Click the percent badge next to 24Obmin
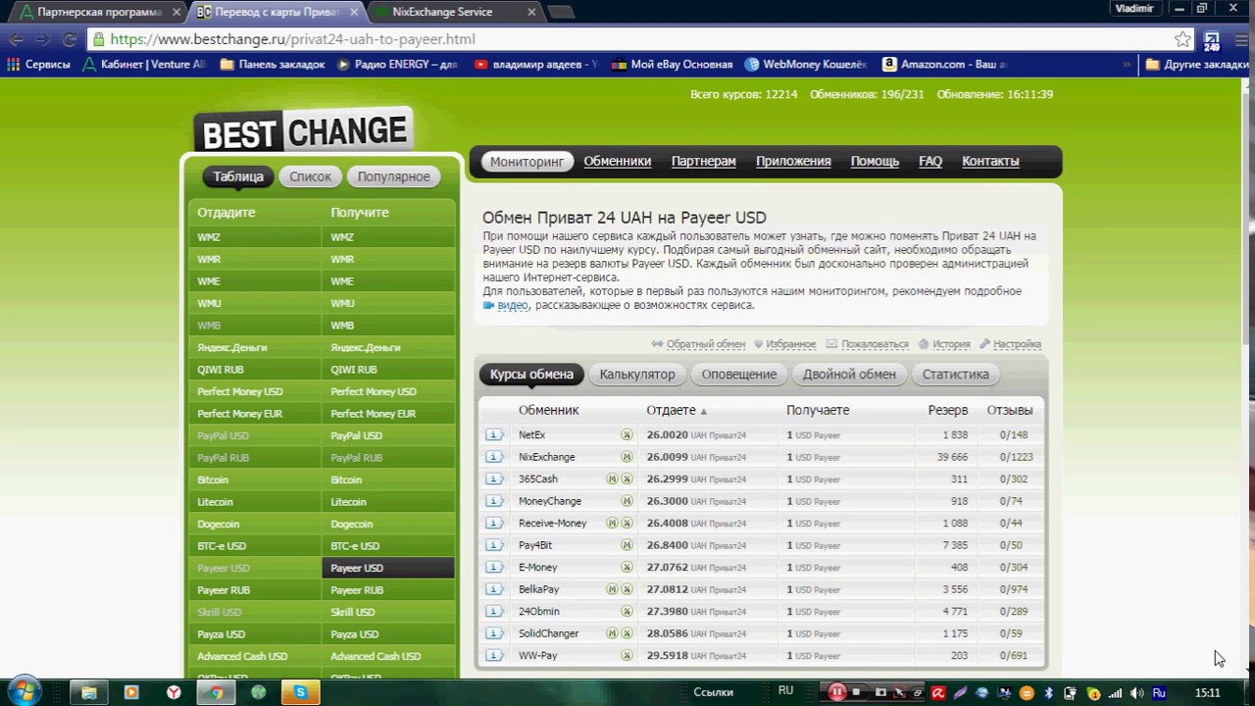 click(627, 611)
